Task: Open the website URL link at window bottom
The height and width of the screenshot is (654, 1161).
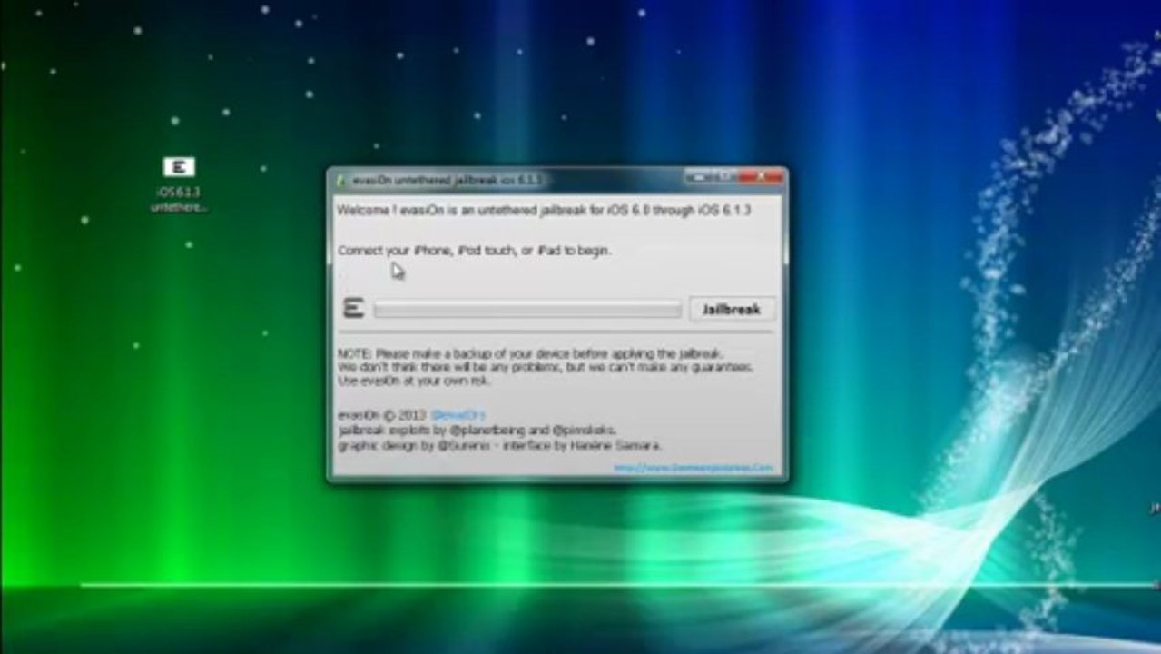Action: pos(694,468)
